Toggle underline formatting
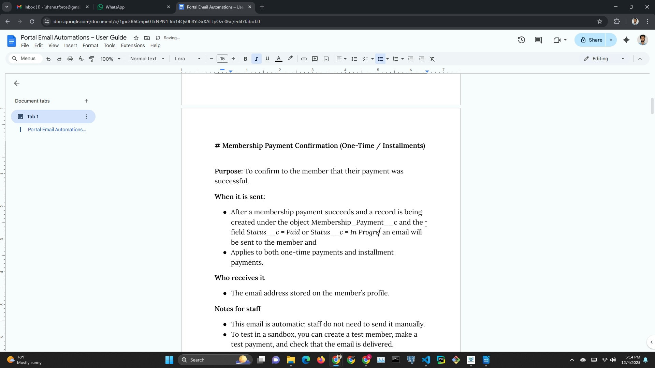655x368 pixels. pos(267,59)
